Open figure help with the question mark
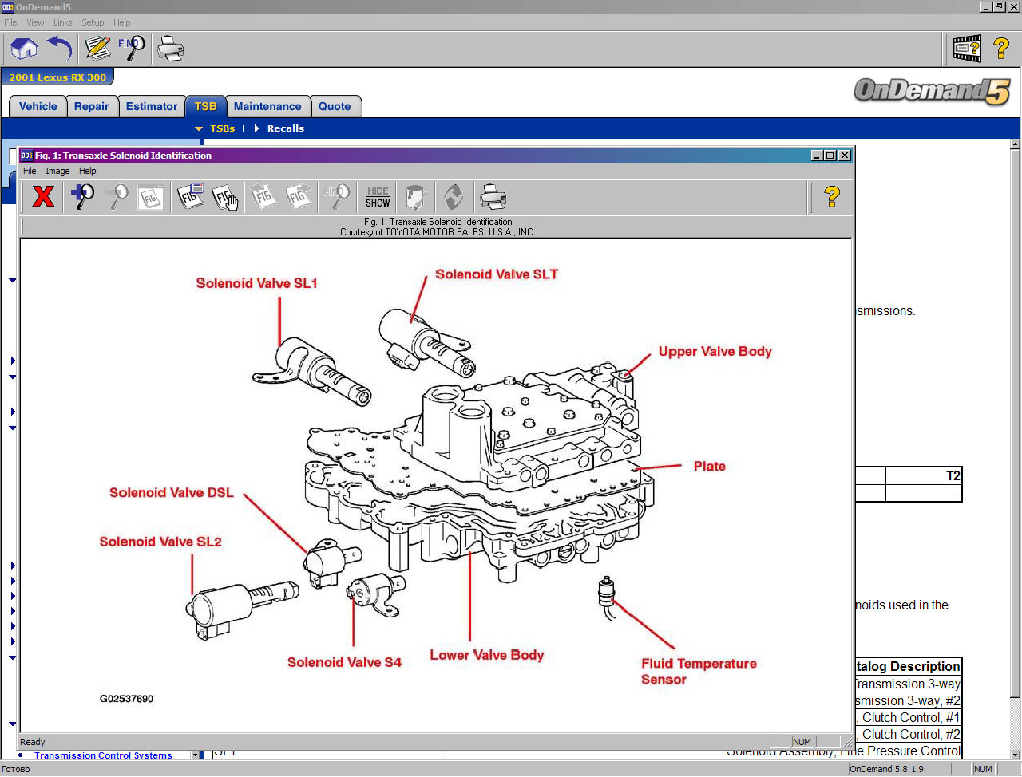The height and width of the screenshot is (777, 1022). [831, 196]
